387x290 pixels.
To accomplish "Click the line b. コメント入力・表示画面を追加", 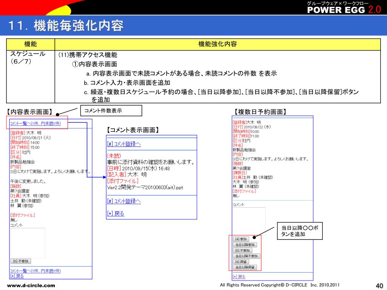I will (x=127, y=83).
